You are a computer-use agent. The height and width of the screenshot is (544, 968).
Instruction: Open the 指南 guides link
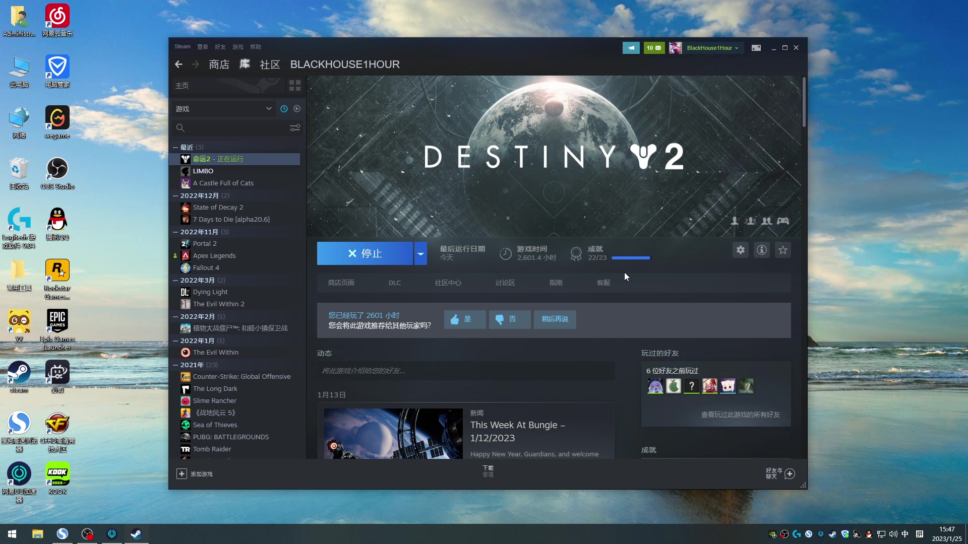(x=556, y=283)
